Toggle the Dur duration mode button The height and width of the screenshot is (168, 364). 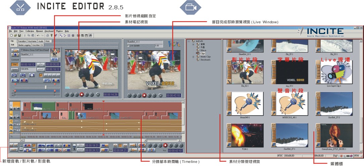(15, 64)
